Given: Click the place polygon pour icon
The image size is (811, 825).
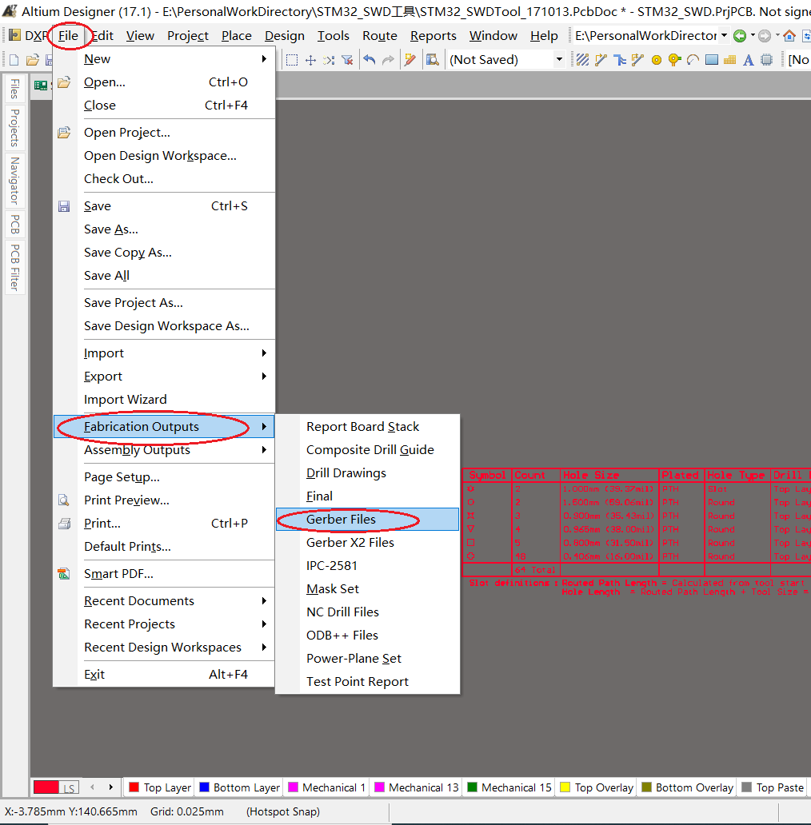Looking at the screenshot, I should coord(730,60).
